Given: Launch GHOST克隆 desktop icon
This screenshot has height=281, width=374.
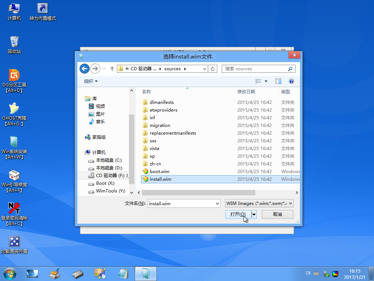Looking at the screenshot, I should click(x=14, y=114).
